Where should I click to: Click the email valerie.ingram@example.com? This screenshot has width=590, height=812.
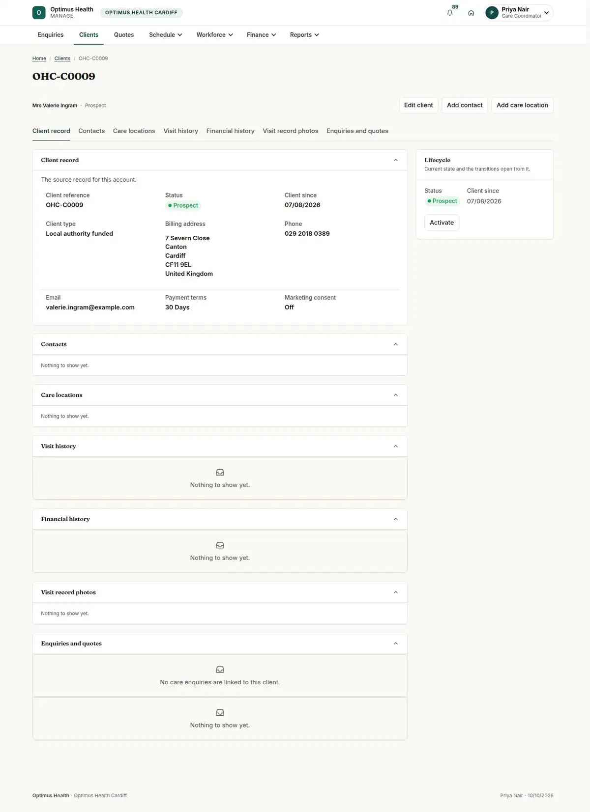[x=90, y=308]
